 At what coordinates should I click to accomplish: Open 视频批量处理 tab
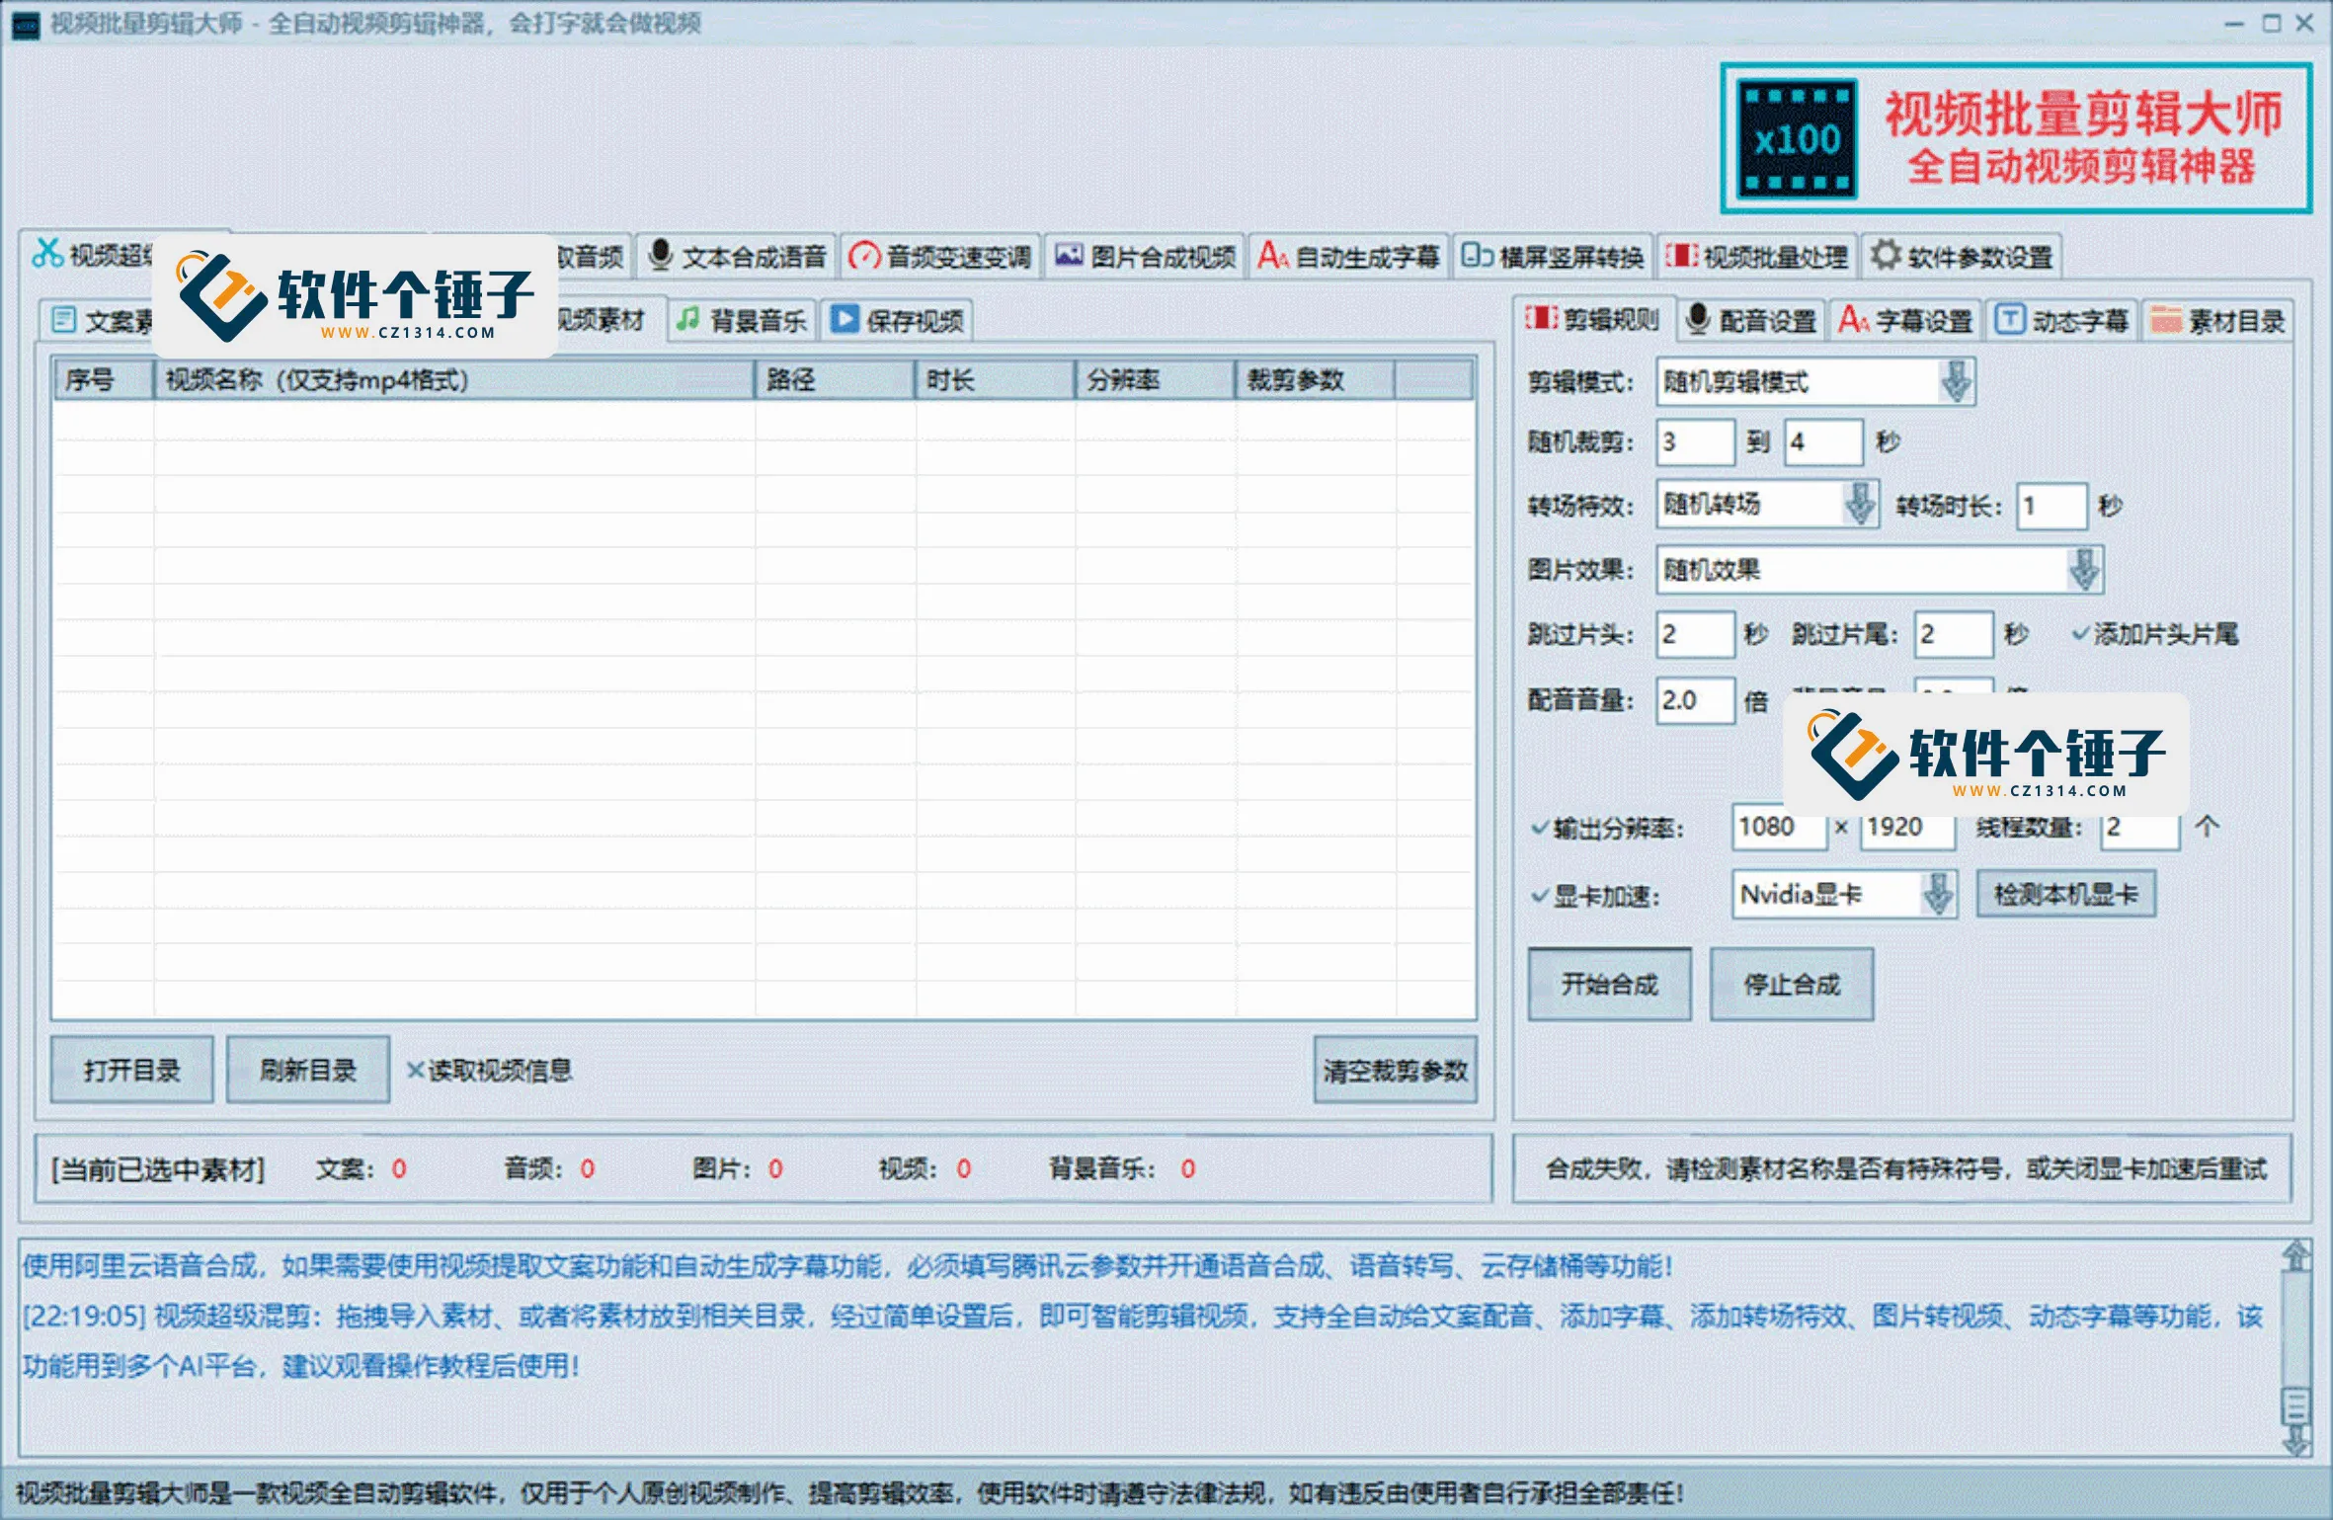tap(1757, 257)
